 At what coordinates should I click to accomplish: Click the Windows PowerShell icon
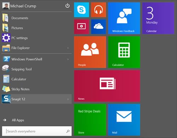pos(6,59)
